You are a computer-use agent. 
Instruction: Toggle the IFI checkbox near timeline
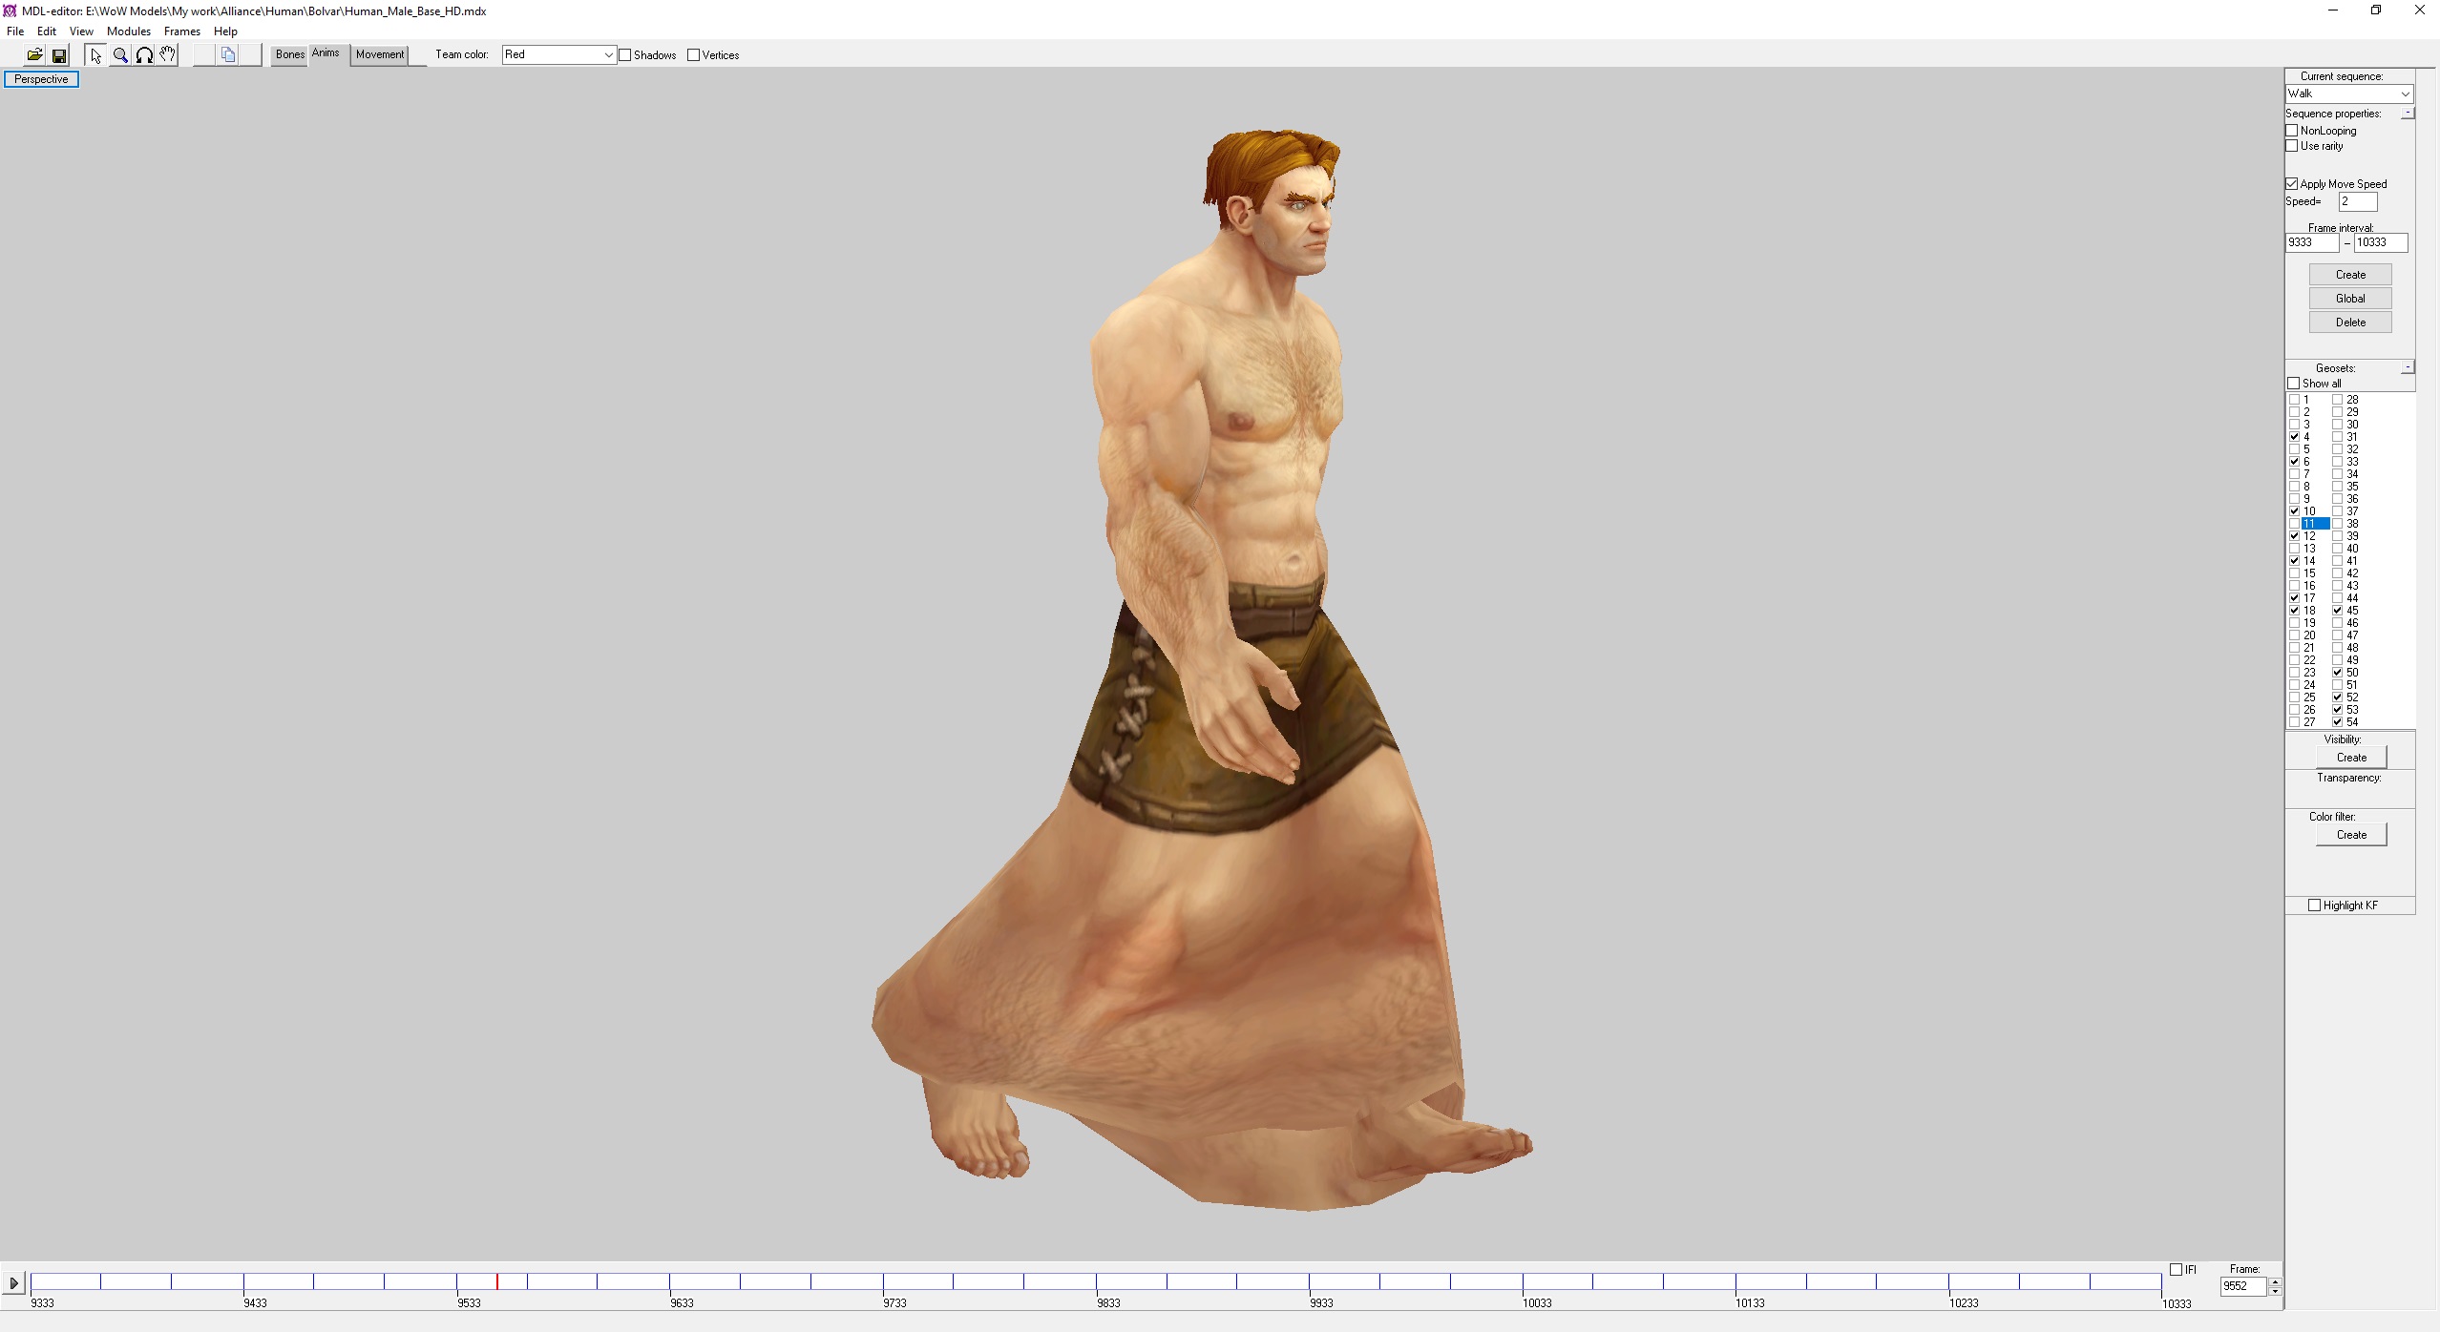[x=2177, y=1270]
